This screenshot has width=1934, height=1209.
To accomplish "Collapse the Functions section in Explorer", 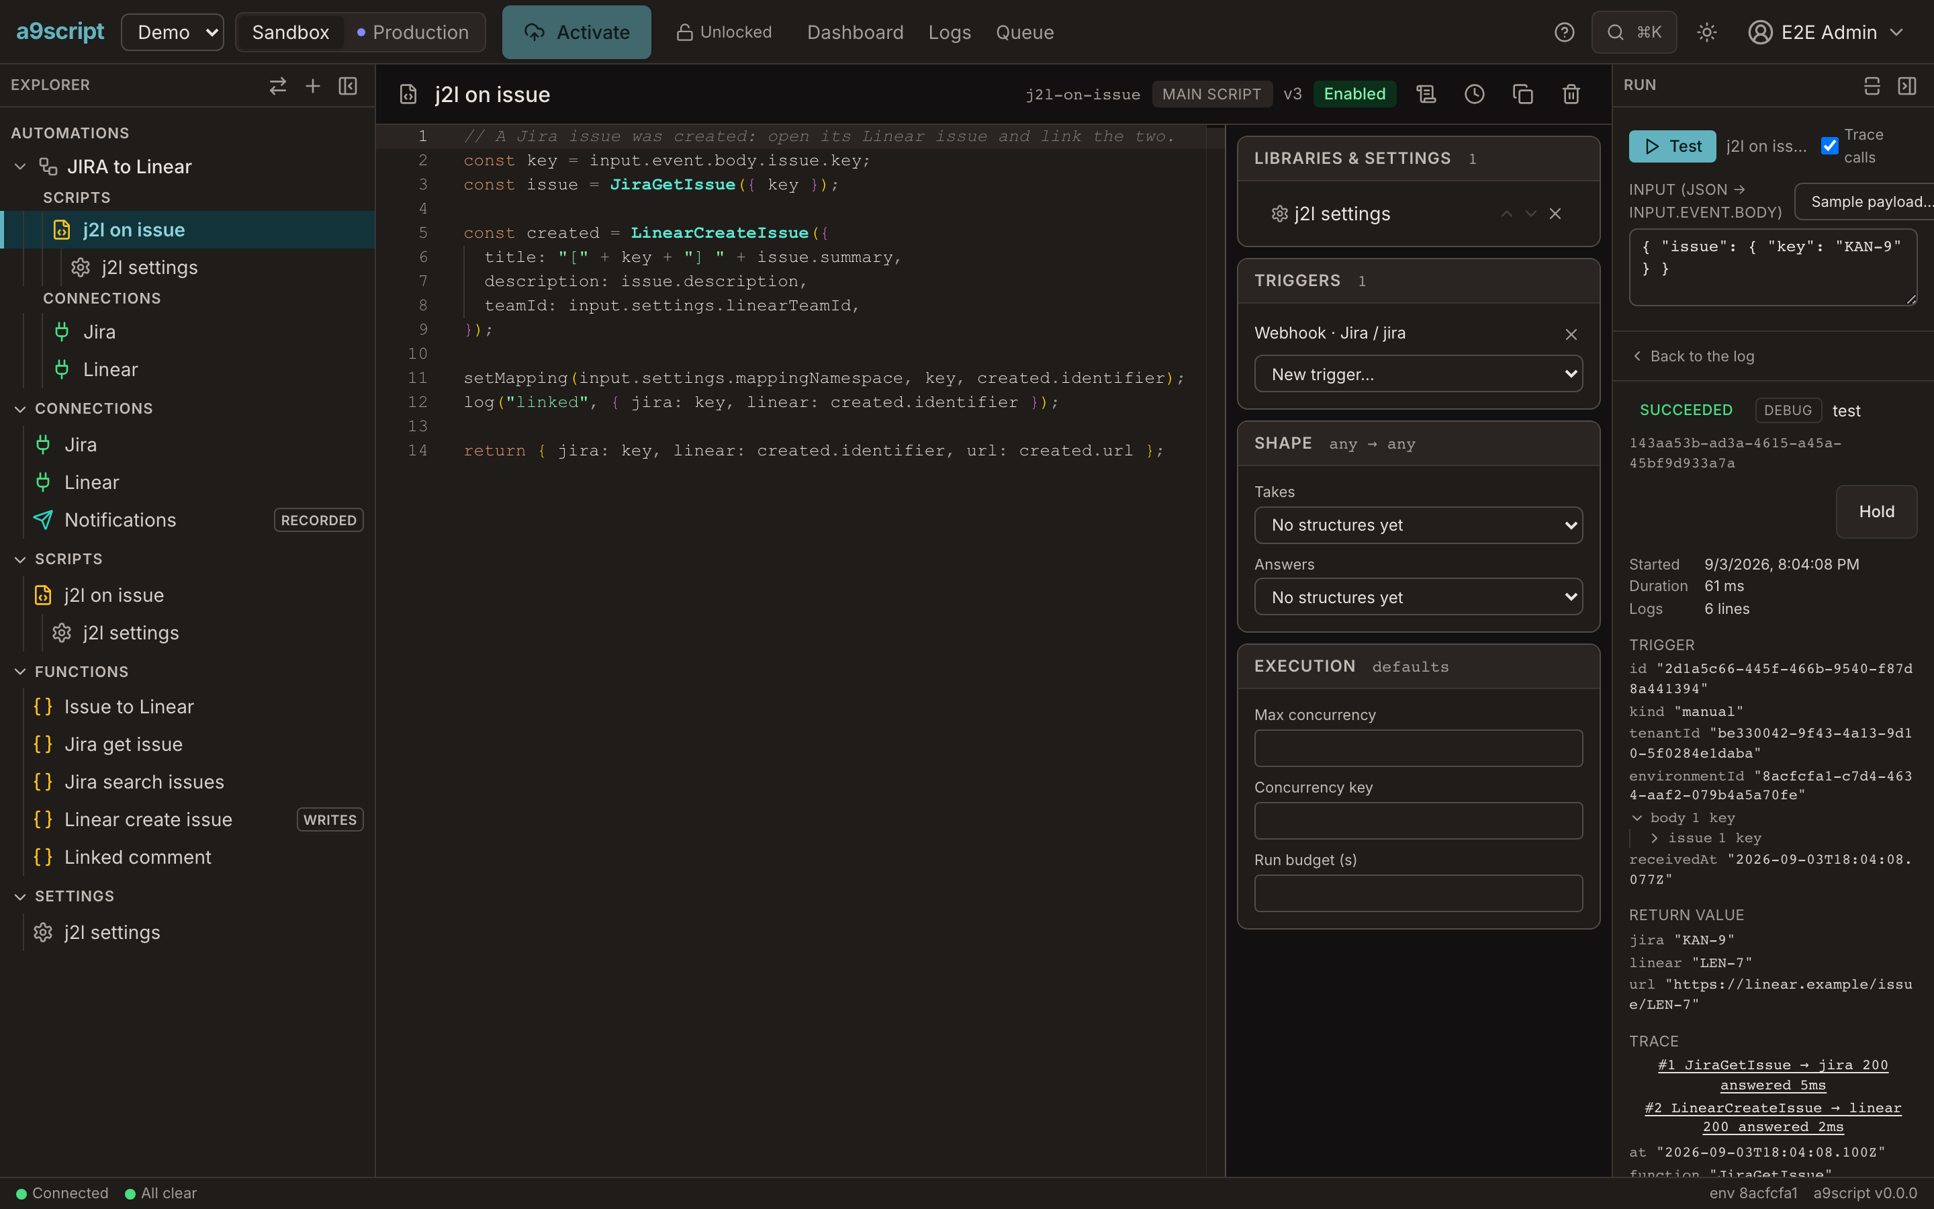I will 21,672.
